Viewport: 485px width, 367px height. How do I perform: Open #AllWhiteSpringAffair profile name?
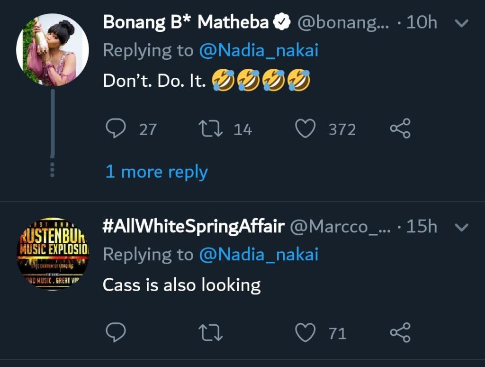pyautogui.click(x=193, y=227)
